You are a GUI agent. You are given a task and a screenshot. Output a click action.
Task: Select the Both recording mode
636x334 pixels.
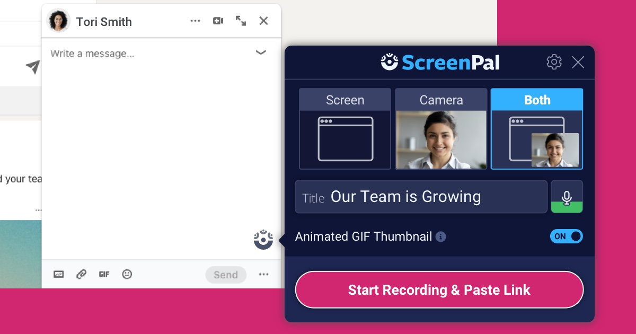pos(537,129)
